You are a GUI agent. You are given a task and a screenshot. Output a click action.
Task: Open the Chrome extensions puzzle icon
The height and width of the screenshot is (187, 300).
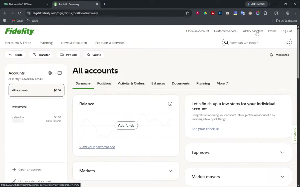point(265,13)
